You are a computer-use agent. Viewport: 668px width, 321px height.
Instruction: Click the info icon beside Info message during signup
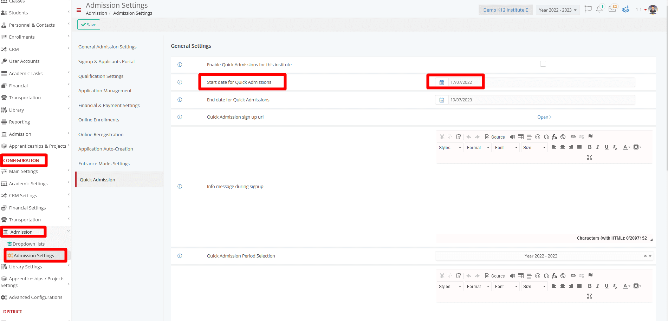[x=180, y=186]
